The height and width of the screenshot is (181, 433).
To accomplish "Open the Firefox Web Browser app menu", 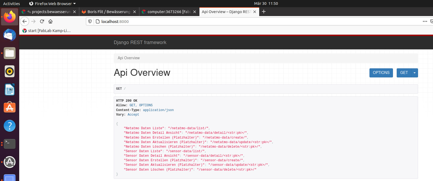I will tap(53, 3).
